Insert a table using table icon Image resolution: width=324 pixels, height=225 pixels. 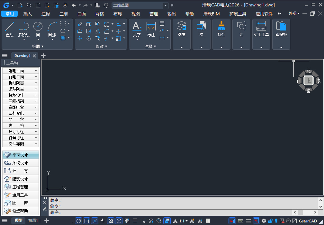pos(162,23)
